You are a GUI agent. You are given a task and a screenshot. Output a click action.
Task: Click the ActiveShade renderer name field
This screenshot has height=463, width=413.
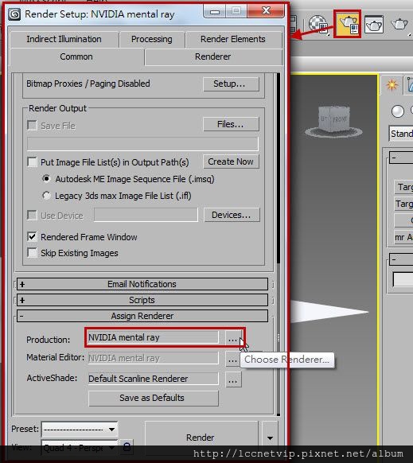154,379
